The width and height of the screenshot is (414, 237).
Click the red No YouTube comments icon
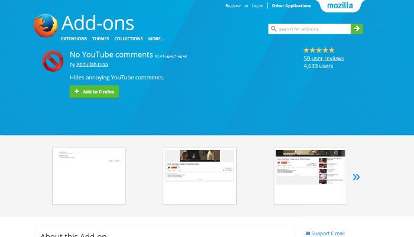tap(53, 61)
